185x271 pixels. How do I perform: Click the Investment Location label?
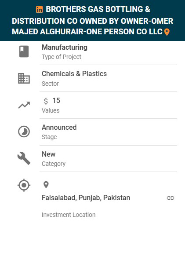pyautogui.click(x=69, y=215)
